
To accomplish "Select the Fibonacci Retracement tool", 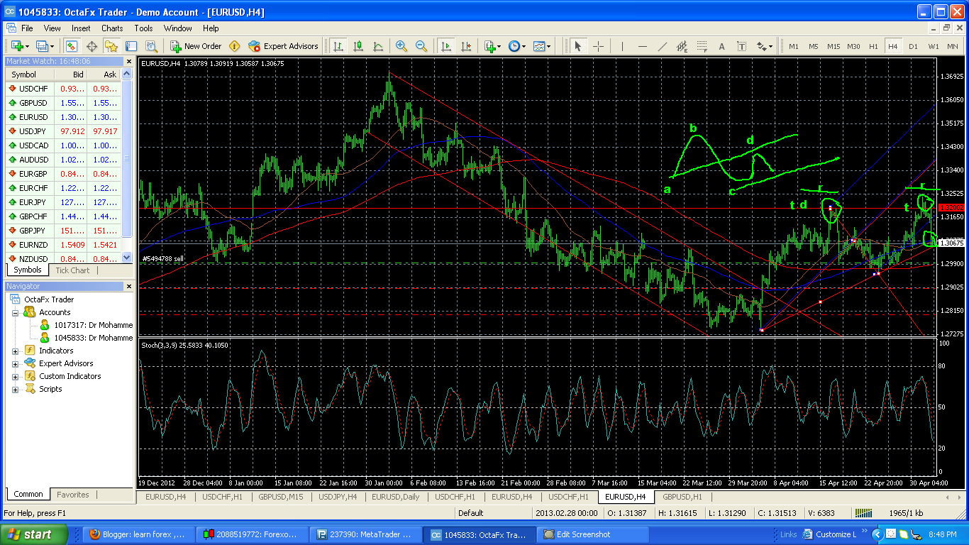I will coord(702,46).
